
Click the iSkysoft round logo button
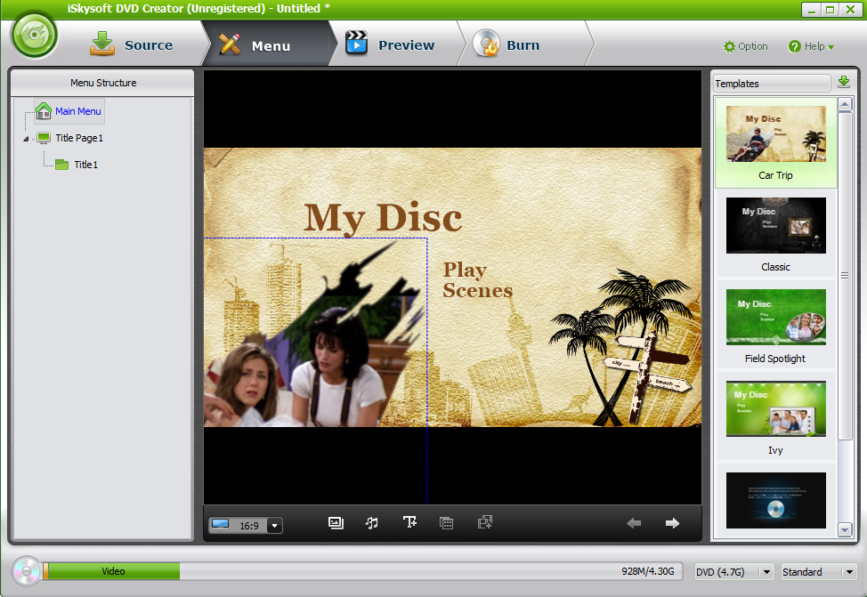click(34, 36)
